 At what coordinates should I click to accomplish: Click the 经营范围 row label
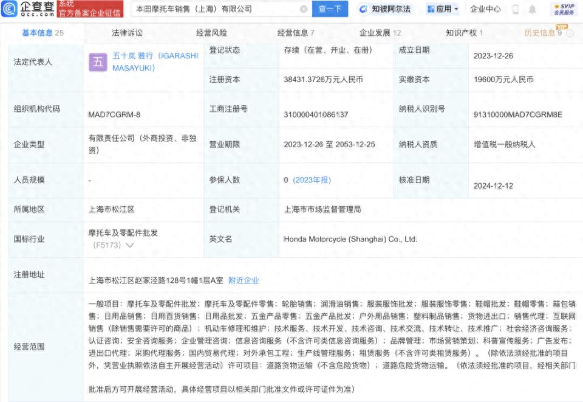pyautogui.click(x=29, y=347)
